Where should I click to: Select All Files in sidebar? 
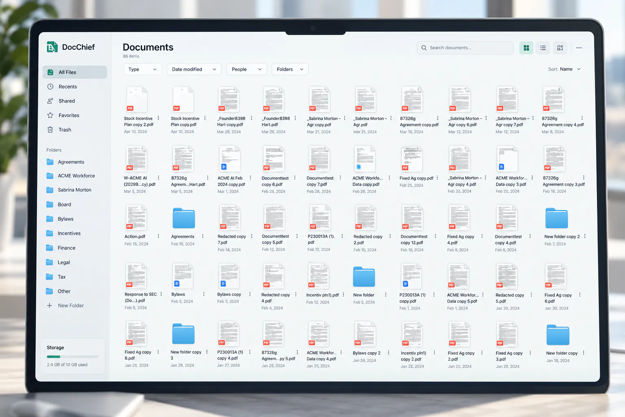[x=75, y=72]
